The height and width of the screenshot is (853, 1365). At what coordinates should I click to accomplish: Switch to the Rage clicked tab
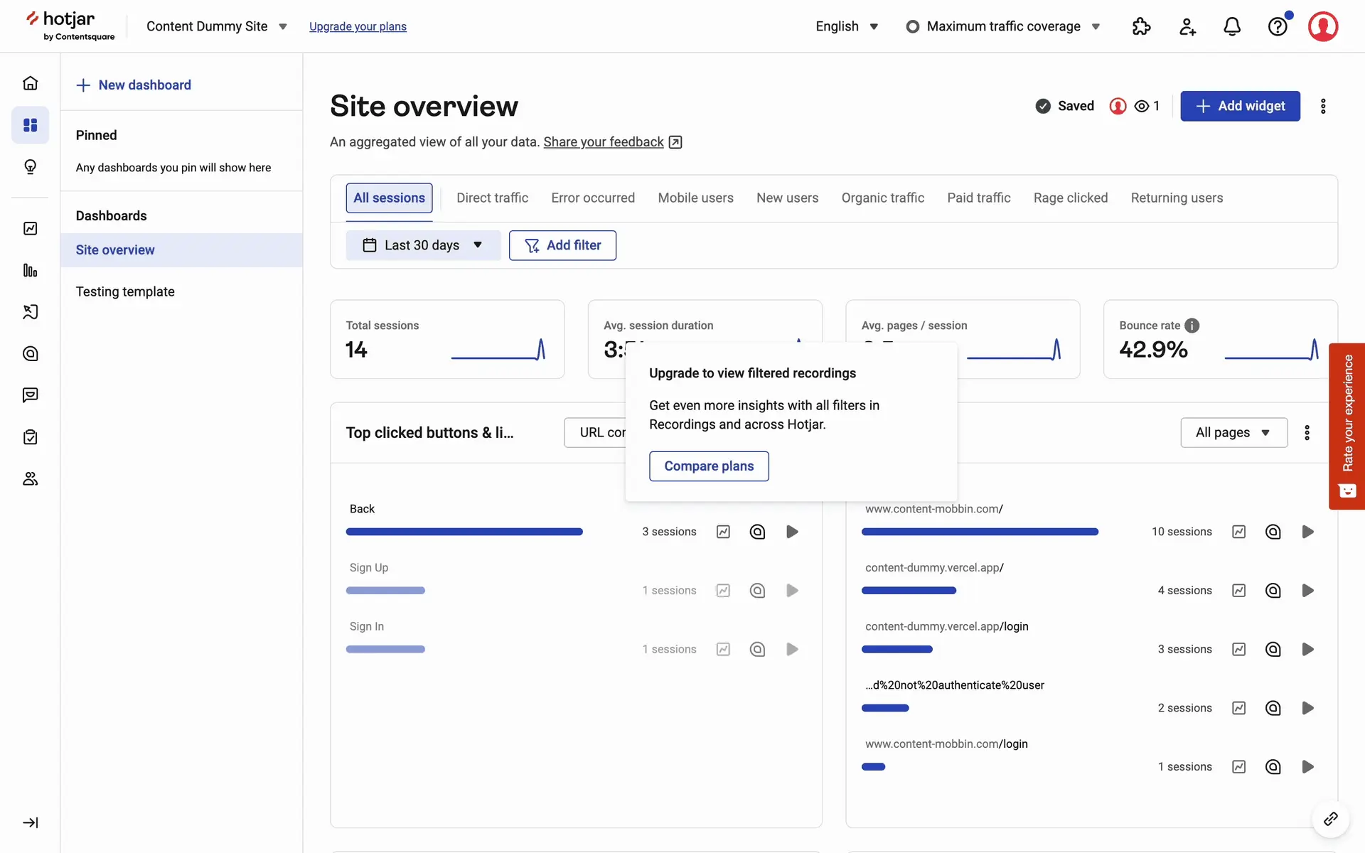pos(1070,198)
